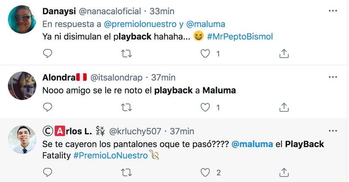Open more options on Alondra's tweet
Image resolution: width=349 pixels, height=182 pixels.
(x=333, y=77)
